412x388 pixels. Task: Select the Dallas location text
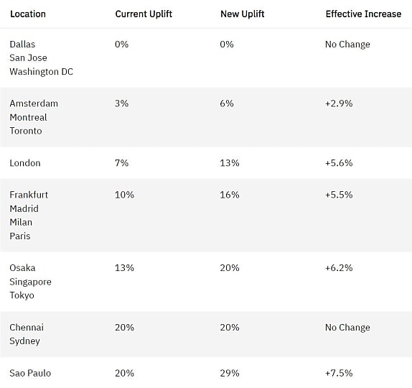22,45
